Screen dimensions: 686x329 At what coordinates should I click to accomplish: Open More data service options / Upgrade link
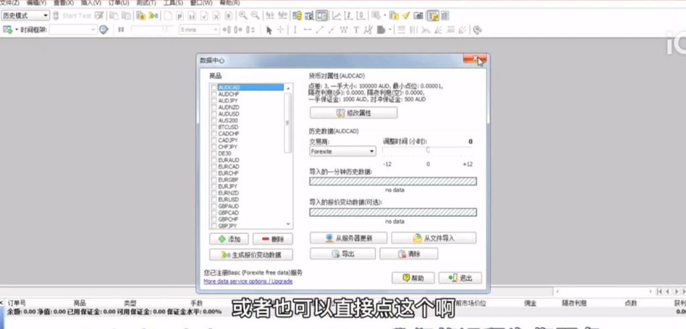[248, 282]
